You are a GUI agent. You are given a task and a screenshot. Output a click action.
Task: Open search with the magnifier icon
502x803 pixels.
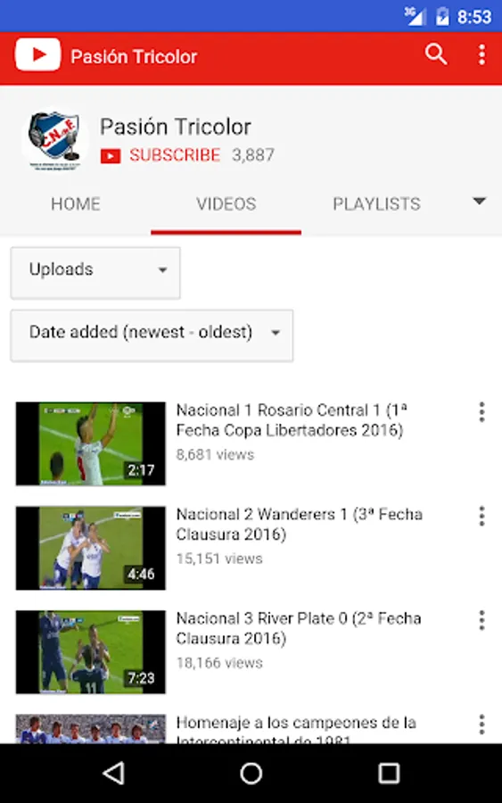pyautogui.click(x=436, y=54)
